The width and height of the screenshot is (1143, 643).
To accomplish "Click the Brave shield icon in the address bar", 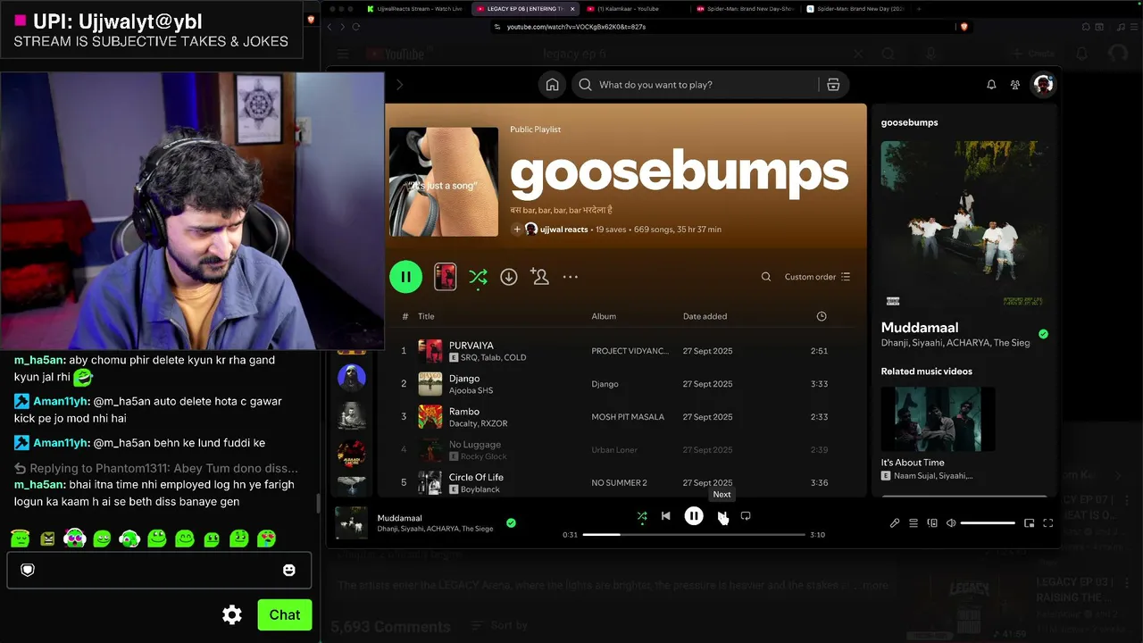I will pyautogui.click(x=964, y=27).
